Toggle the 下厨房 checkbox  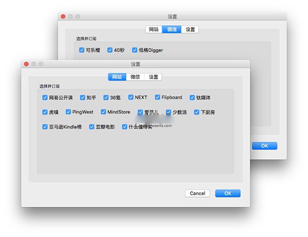[x=197, y=112]
